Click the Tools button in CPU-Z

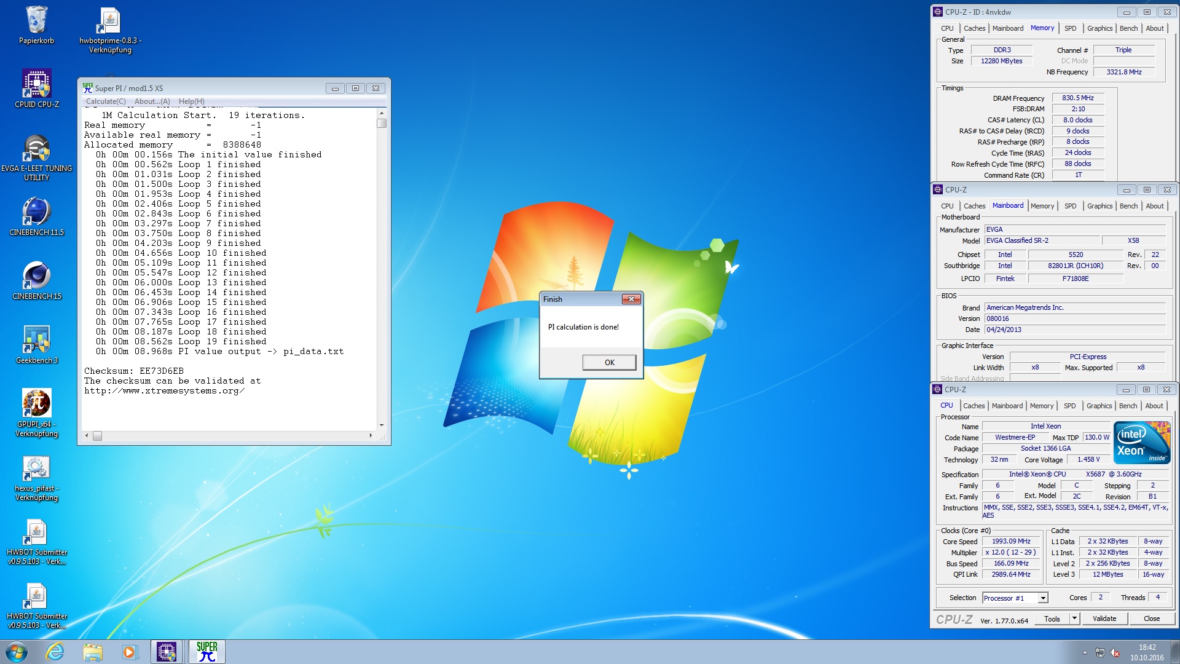(1052, 619)
